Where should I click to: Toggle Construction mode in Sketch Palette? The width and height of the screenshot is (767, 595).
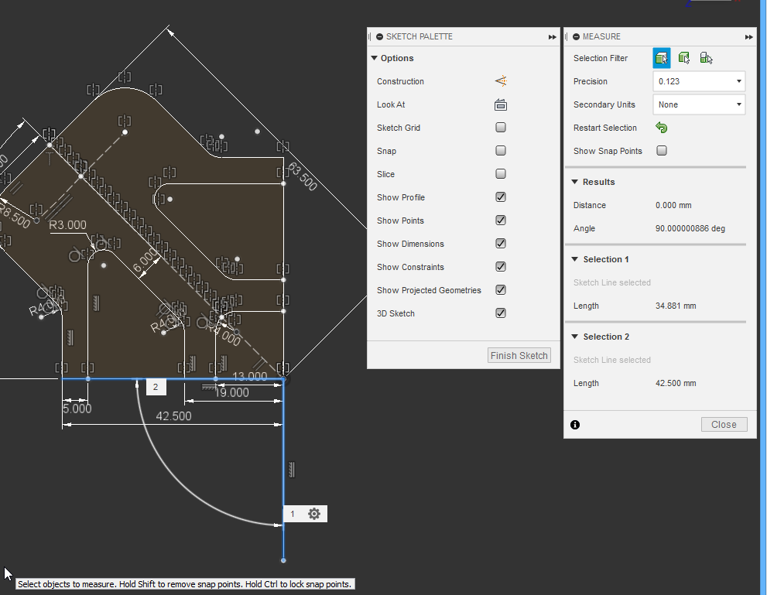point(500,81)
